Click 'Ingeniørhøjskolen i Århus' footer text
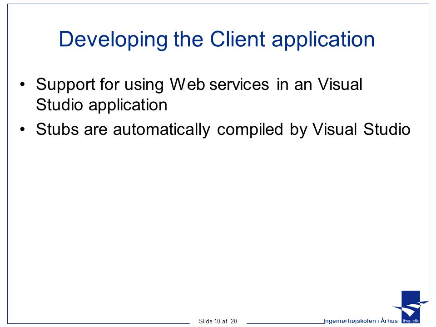The height and width of the screenshot is (327, 436). pos(360,321)
